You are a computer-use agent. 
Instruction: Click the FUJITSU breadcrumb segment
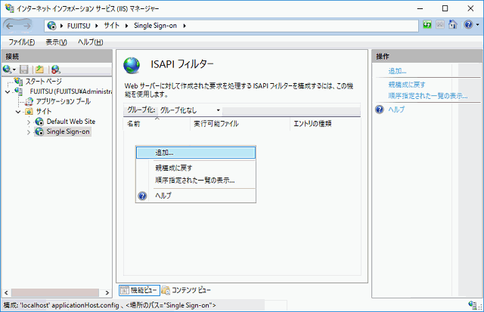pyautogui.click(x=79, y=26)
